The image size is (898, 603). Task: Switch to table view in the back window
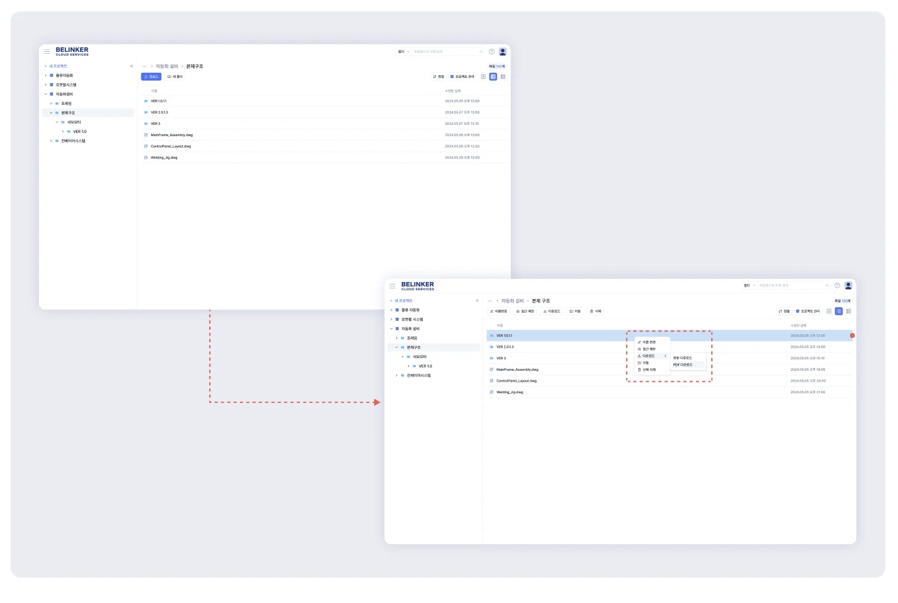pyautogui.click(x=503, y=77)
